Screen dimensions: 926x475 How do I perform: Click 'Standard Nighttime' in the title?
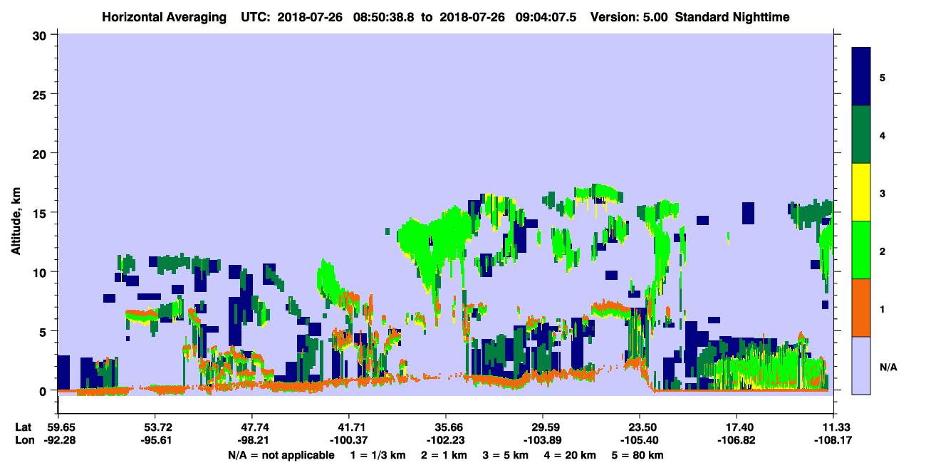click(x=731, y=16)
